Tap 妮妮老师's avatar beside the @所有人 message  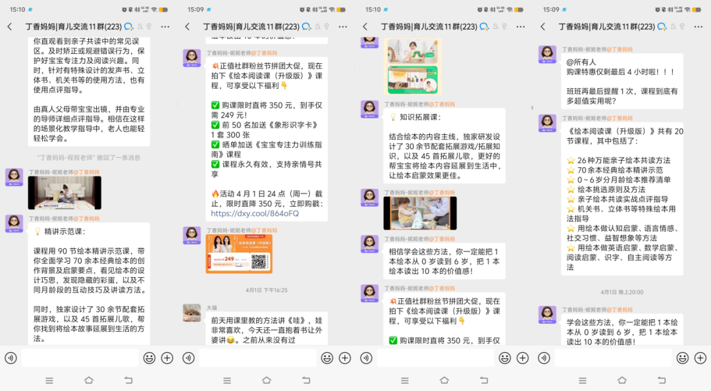pyautogui.click(x=547, y=55)
